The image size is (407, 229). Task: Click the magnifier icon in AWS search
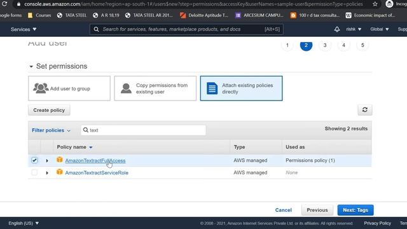tap(96, 29)
